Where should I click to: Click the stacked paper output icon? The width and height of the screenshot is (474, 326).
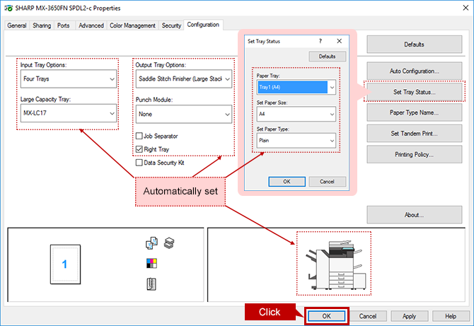[x=169, y=243]
